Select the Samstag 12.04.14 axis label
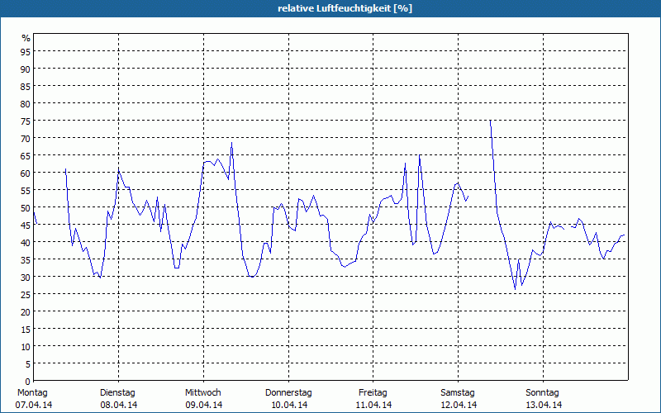 pyautogui.click(x=459, y=399)
